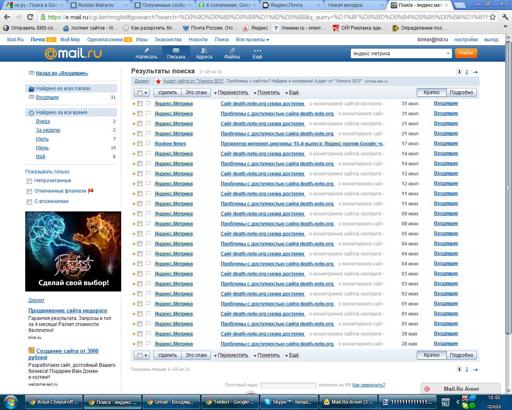
Task: Click mailbox fill progress bar
Action: (x=288, y=385)
